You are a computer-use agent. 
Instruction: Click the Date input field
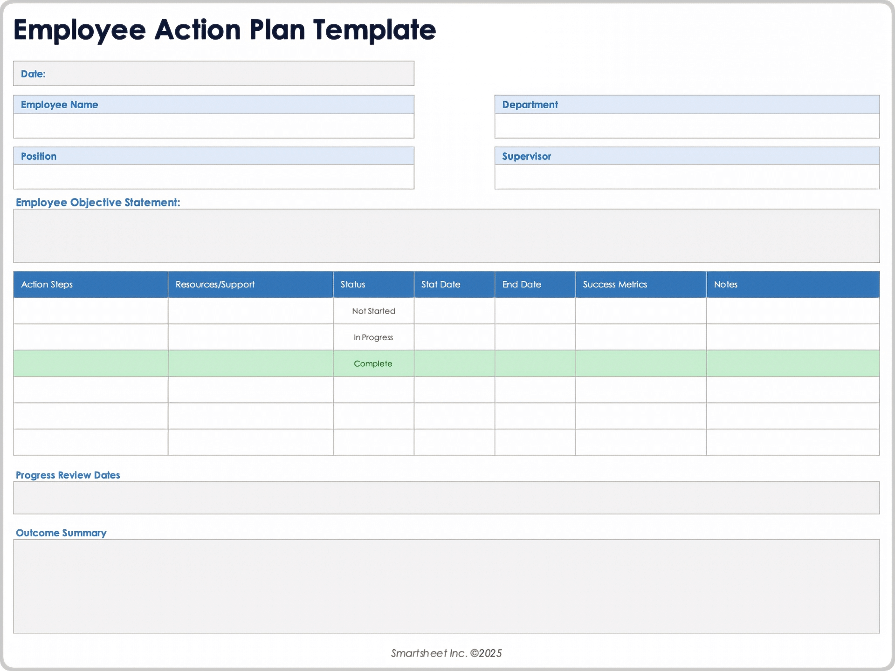point(213,73)
